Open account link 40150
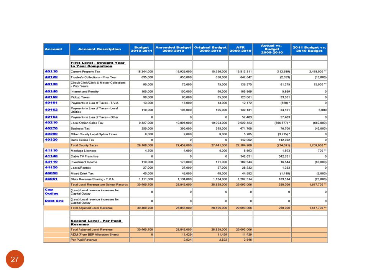368x276 pixels. pos(51,97)
